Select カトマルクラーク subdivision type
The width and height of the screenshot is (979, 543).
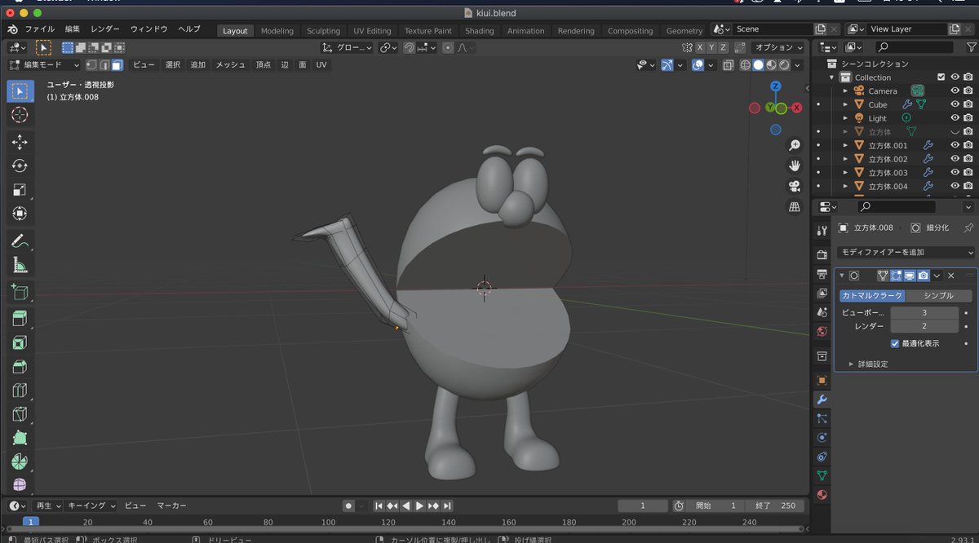click(871, 296)
